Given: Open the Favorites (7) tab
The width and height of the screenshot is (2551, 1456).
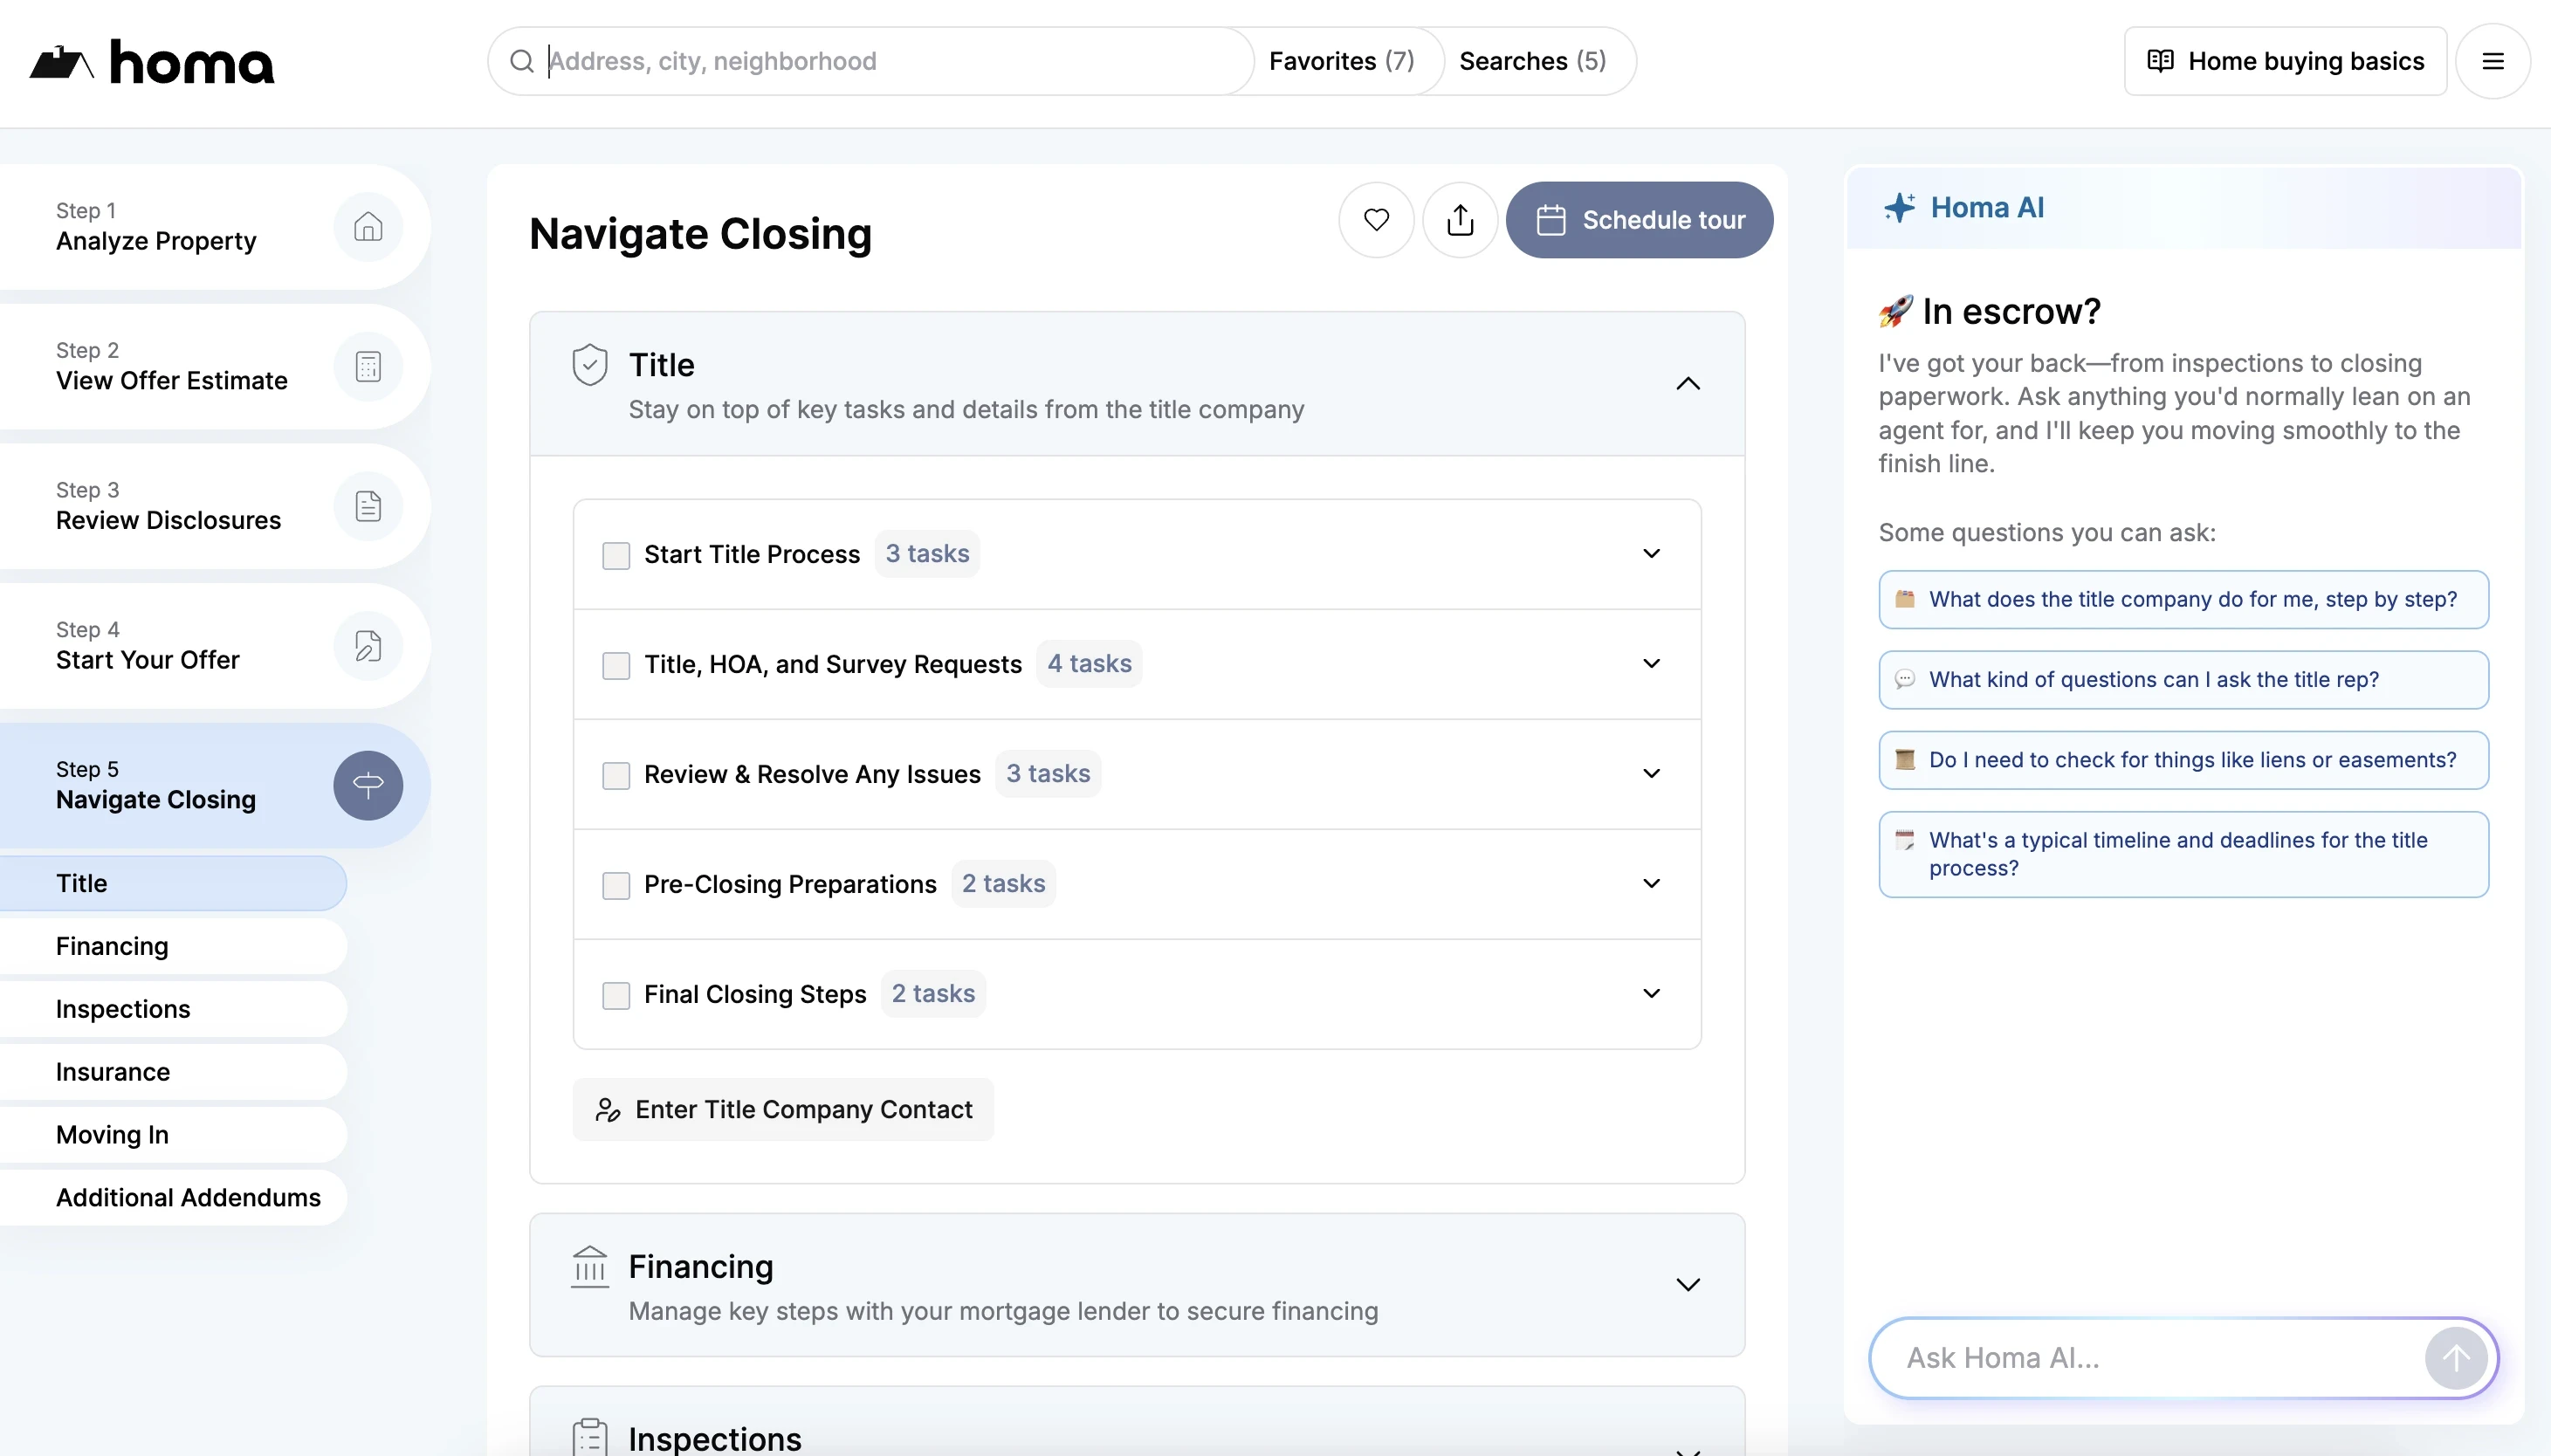Looking at the screenshot, I should click(x=1341, y=61).
